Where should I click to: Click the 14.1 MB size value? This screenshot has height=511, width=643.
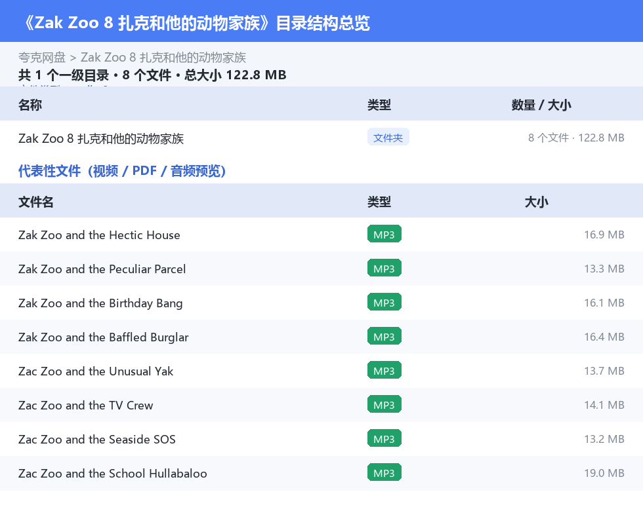click(x=604, y=405)
